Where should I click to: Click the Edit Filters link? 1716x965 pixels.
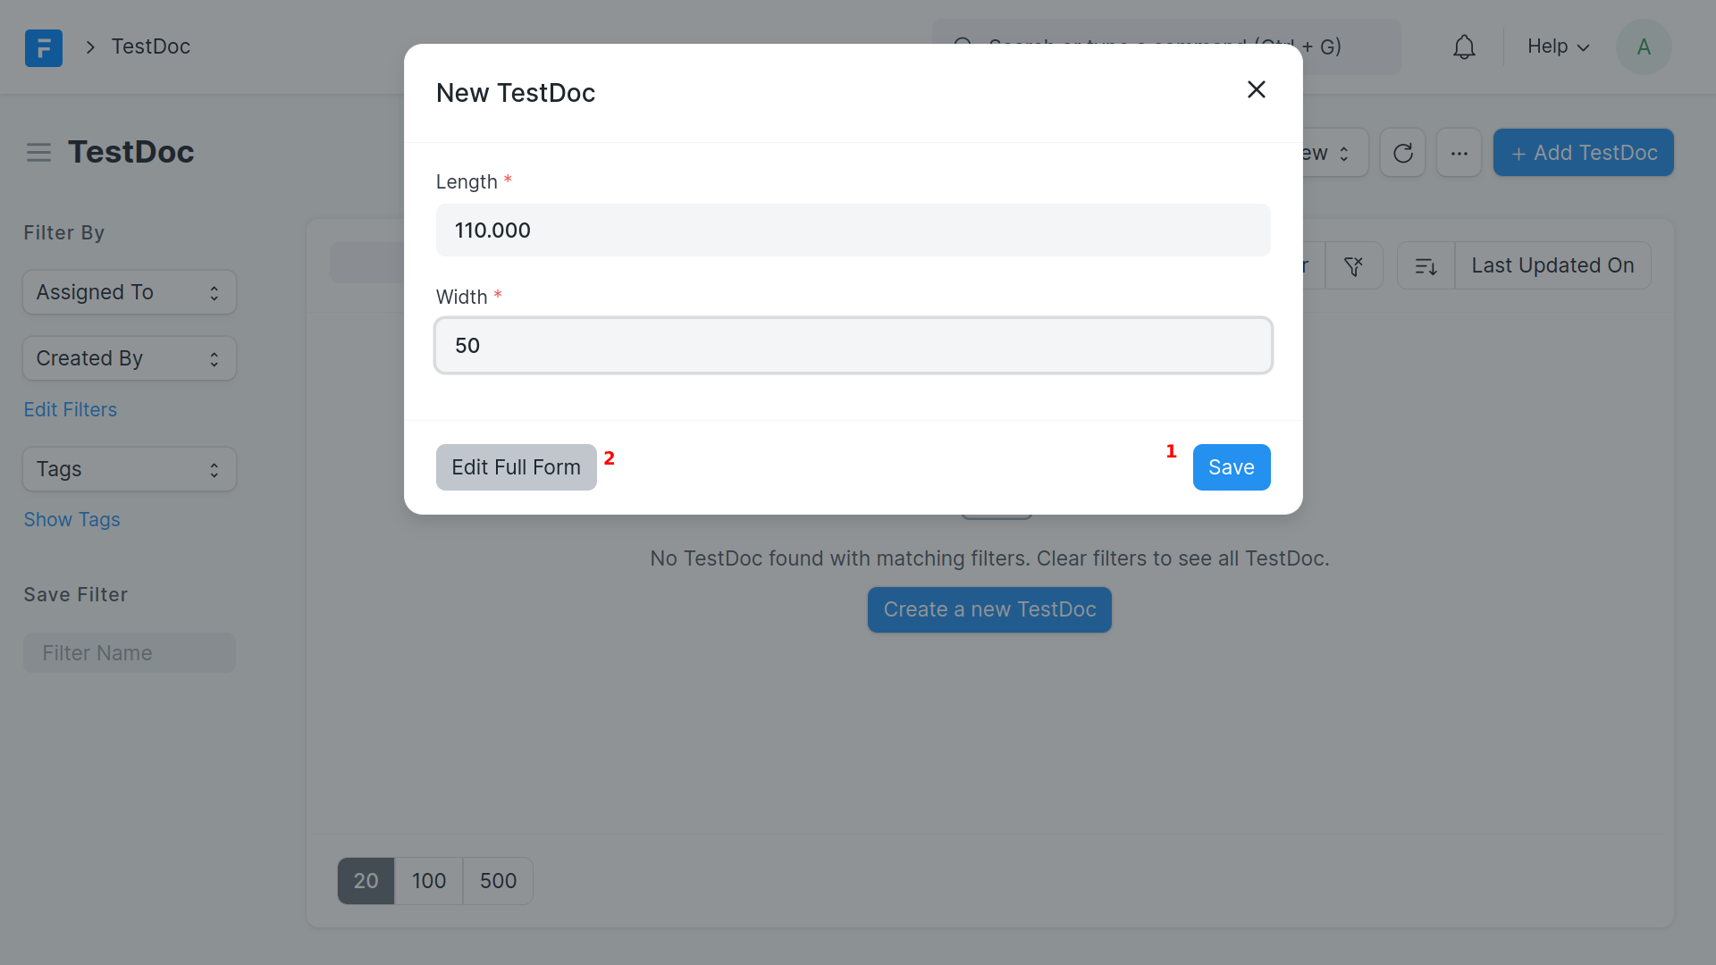pos(71,409)
